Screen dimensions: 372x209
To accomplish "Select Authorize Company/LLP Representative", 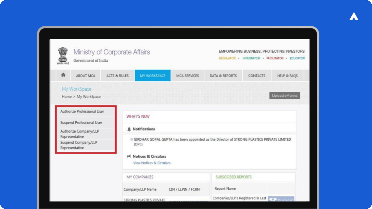I will [x=80, y=134].
